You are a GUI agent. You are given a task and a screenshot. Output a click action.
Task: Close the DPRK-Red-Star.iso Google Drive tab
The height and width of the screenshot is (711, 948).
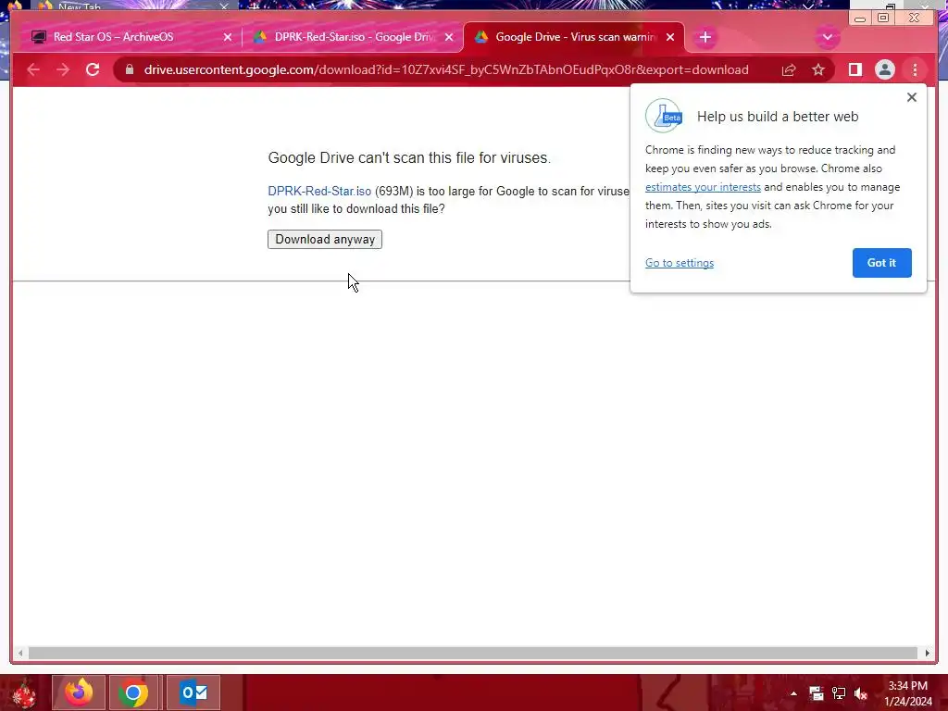pyautogui.click(x=449, y=37)
